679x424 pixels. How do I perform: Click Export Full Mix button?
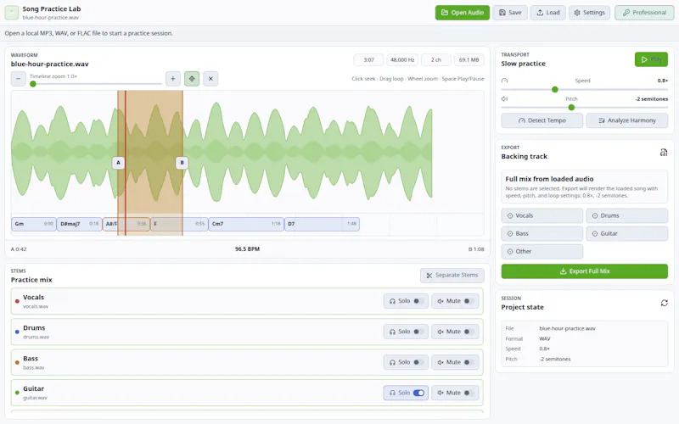[584, 271]
